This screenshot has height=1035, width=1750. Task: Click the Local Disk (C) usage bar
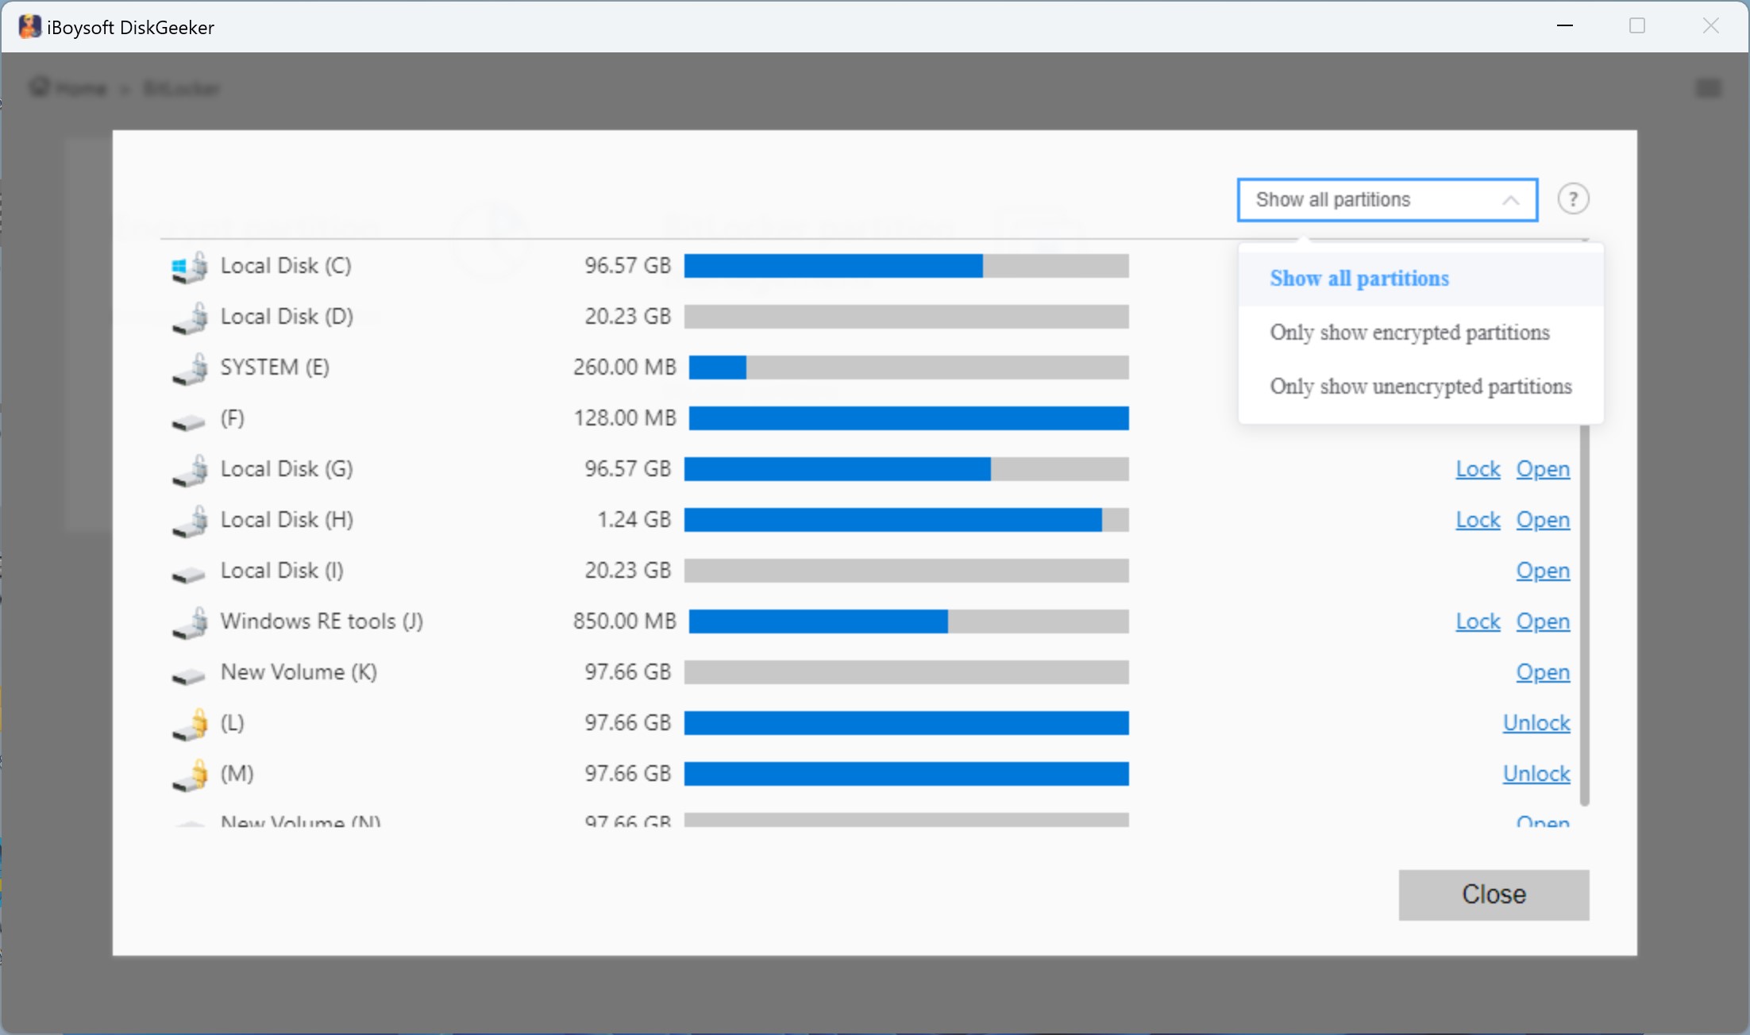click(907, 267)
